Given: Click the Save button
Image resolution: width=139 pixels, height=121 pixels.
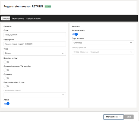Looking at the screenshot, I should pos(129,117).
